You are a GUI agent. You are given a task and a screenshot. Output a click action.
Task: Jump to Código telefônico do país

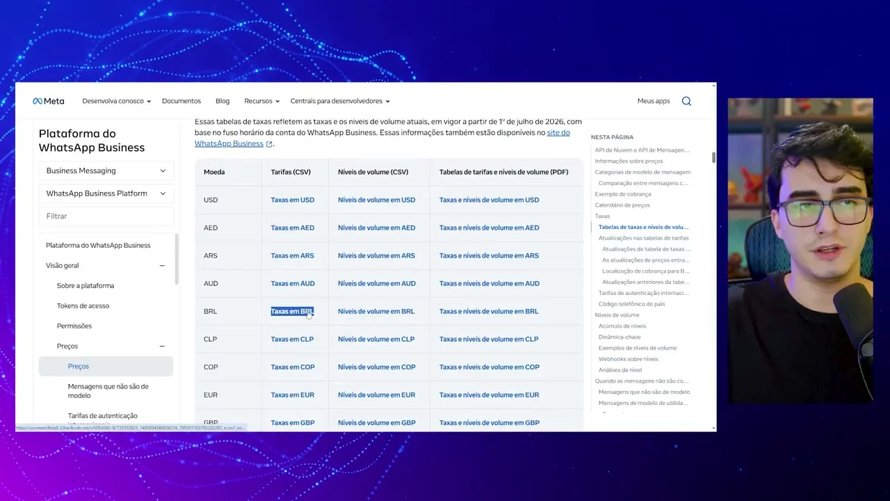(632, 304)
